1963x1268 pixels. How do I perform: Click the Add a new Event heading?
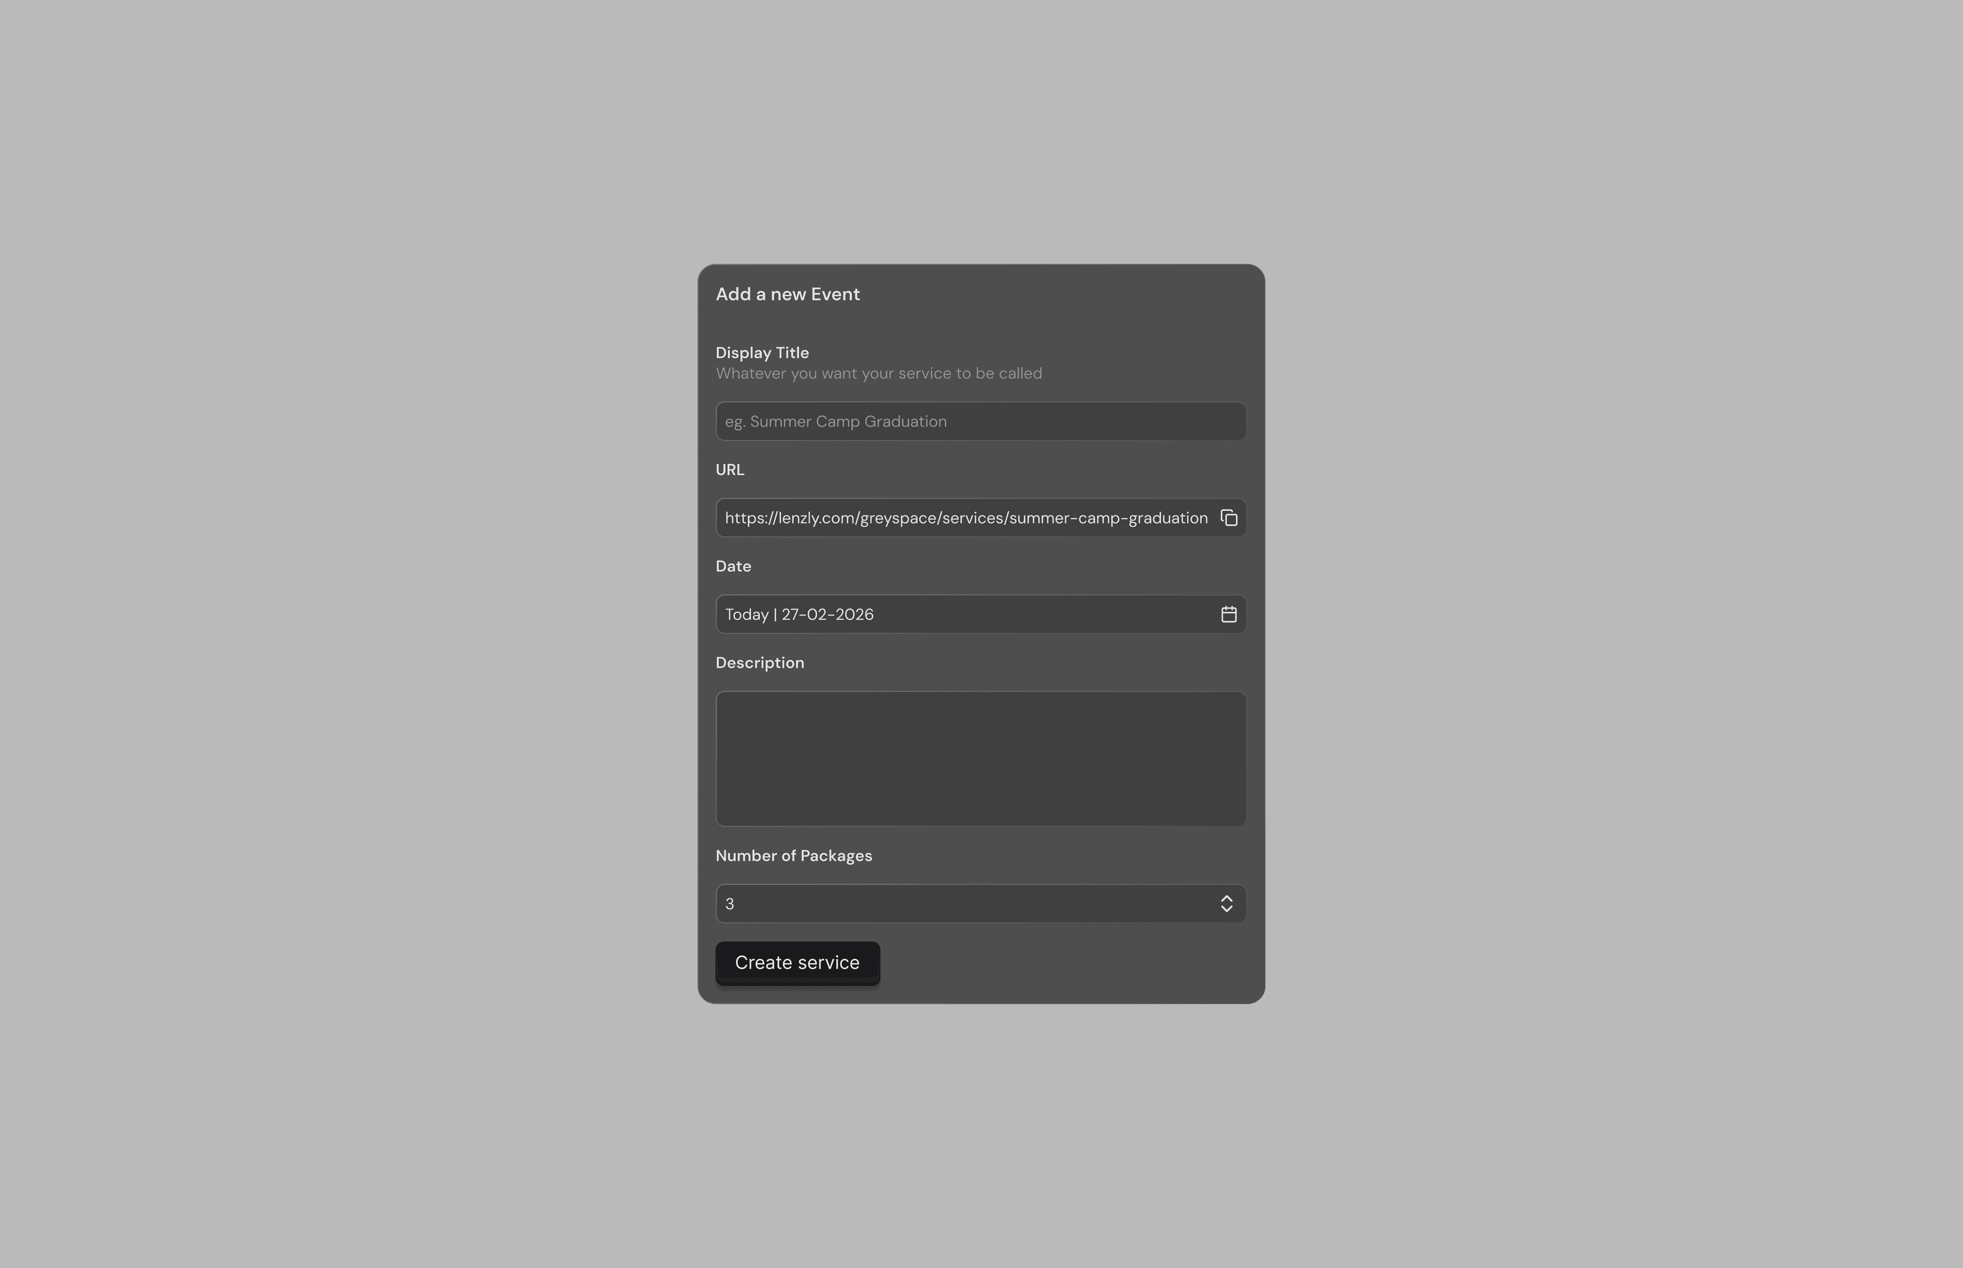tap(788, 294)
